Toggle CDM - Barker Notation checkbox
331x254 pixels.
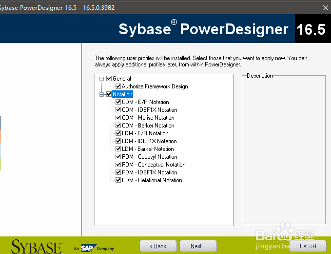[x=118, y=126]
